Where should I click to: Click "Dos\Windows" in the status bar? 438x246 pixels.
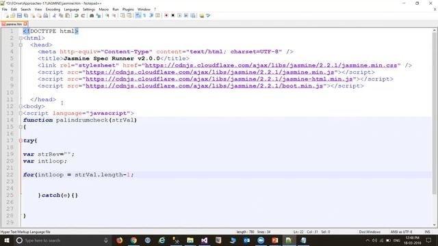[370, 232]
